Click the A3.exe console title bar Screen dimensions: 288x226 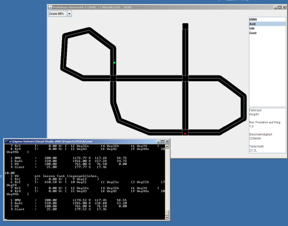click(86, 141)
